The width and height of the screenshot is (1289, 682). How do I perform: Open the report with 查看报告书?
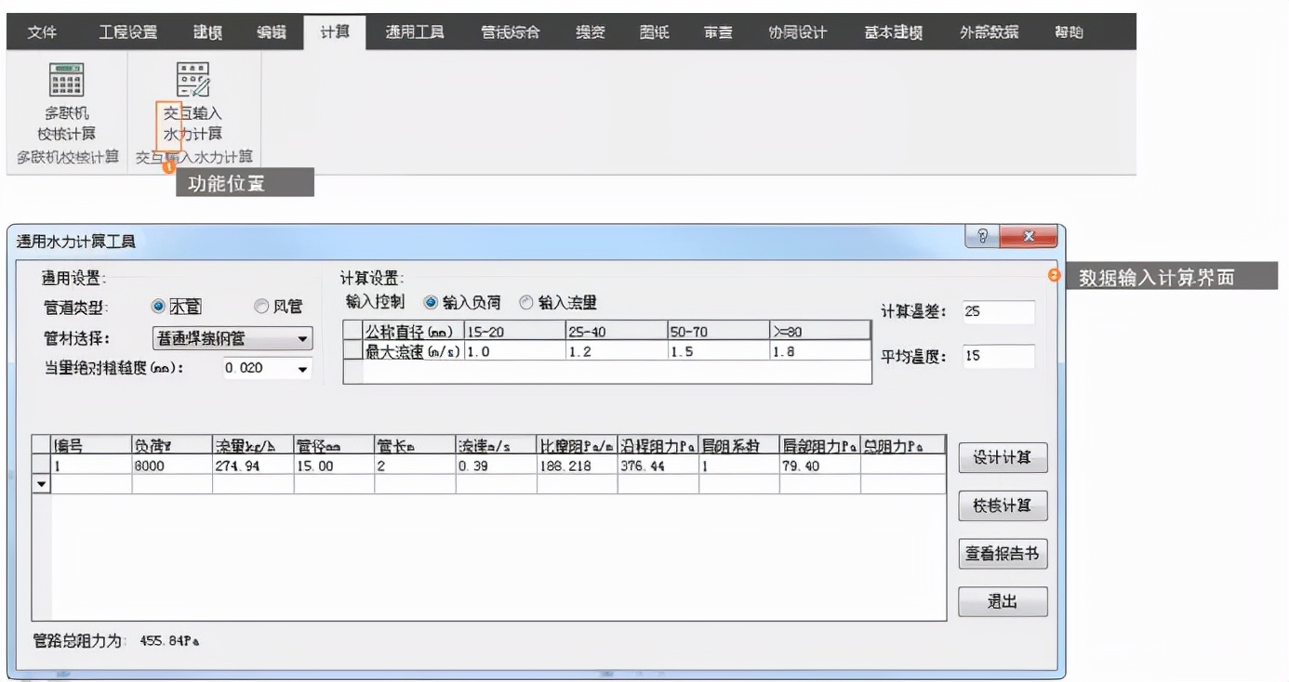click(1003, 553)
